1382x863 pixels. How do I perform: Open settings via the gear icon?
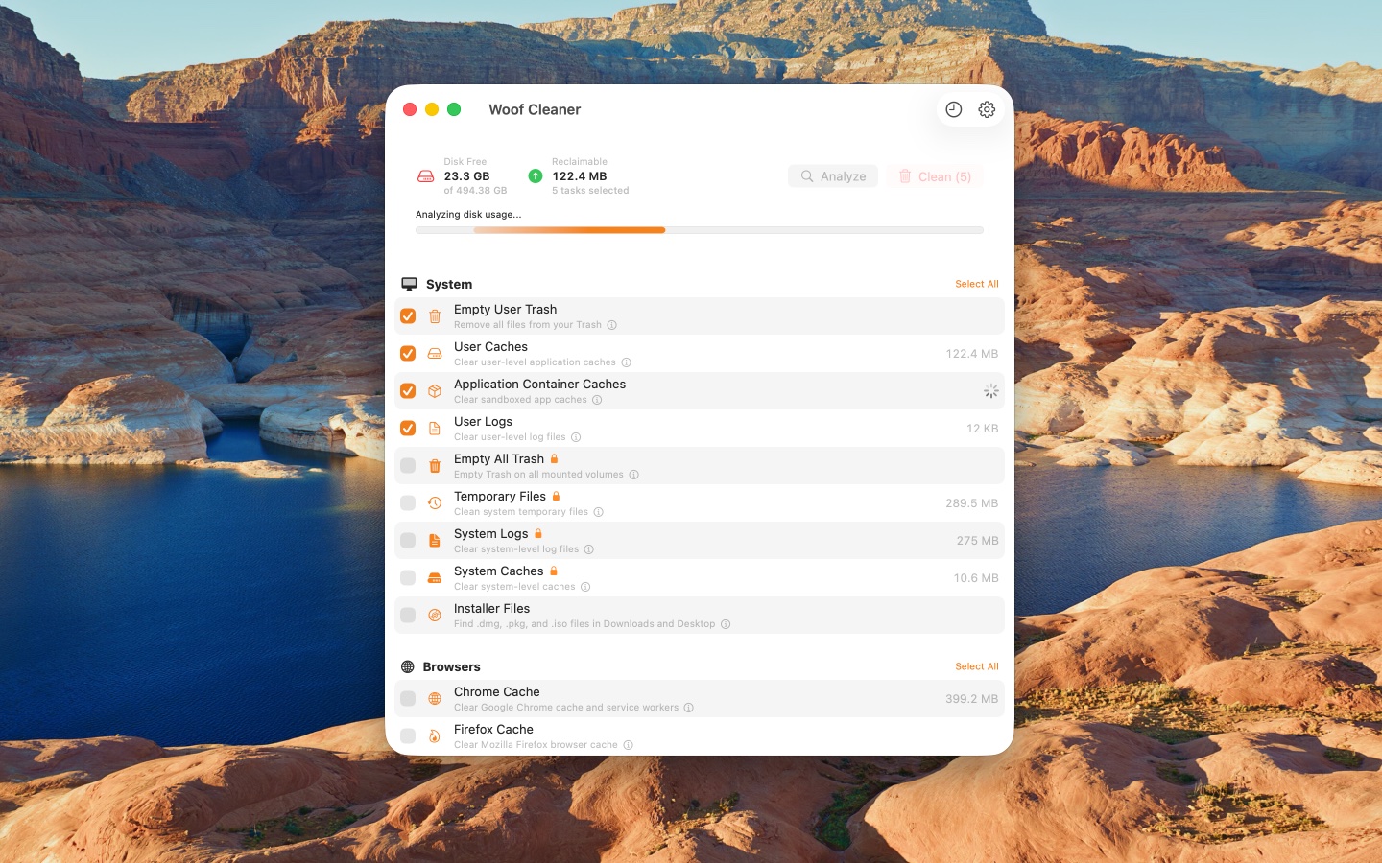point(987,109)
